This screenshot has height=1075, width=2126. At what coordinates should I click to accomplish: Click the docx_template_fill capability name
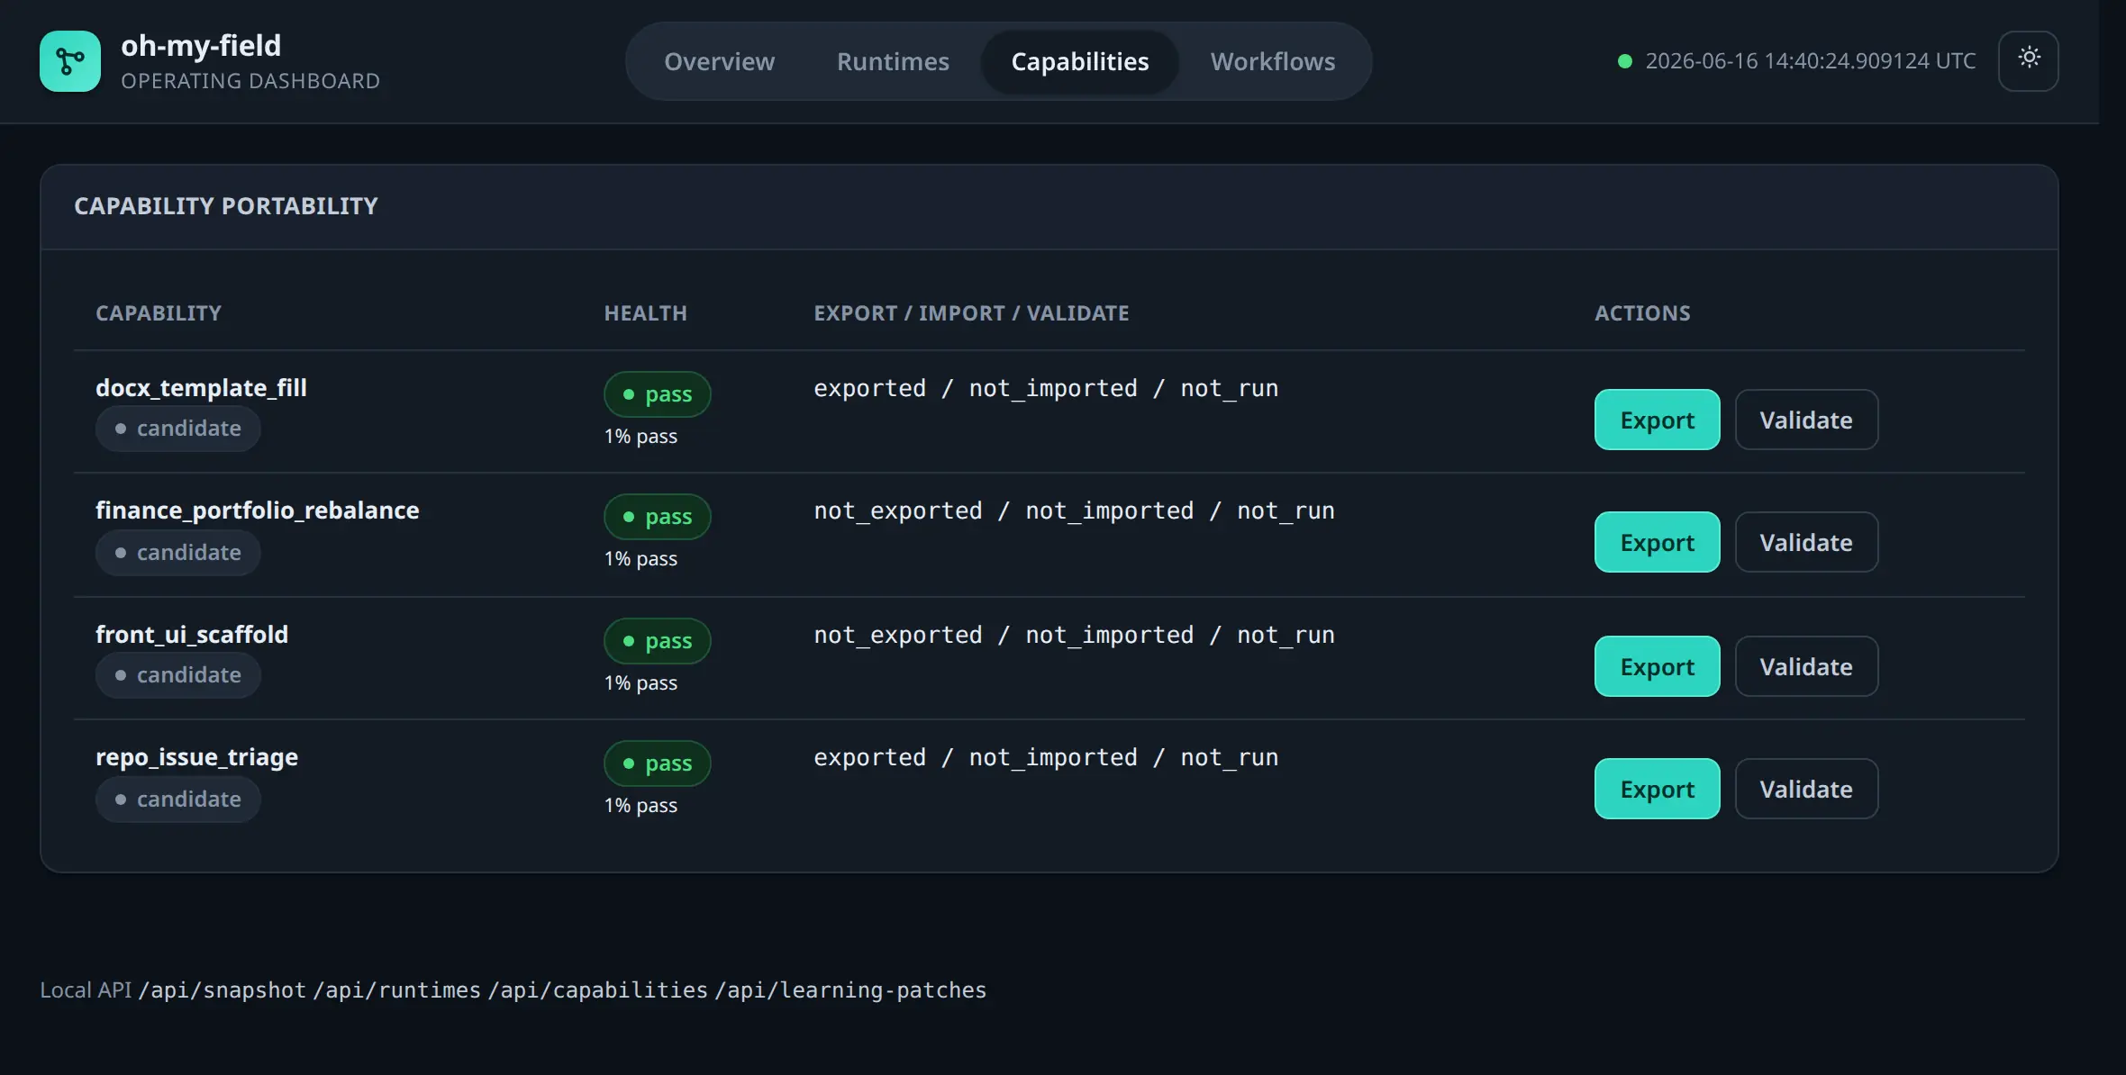click(x=201, y=387)
